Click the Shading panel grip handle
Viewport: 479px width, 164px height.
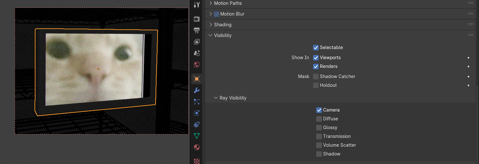[x=471, y=25]
